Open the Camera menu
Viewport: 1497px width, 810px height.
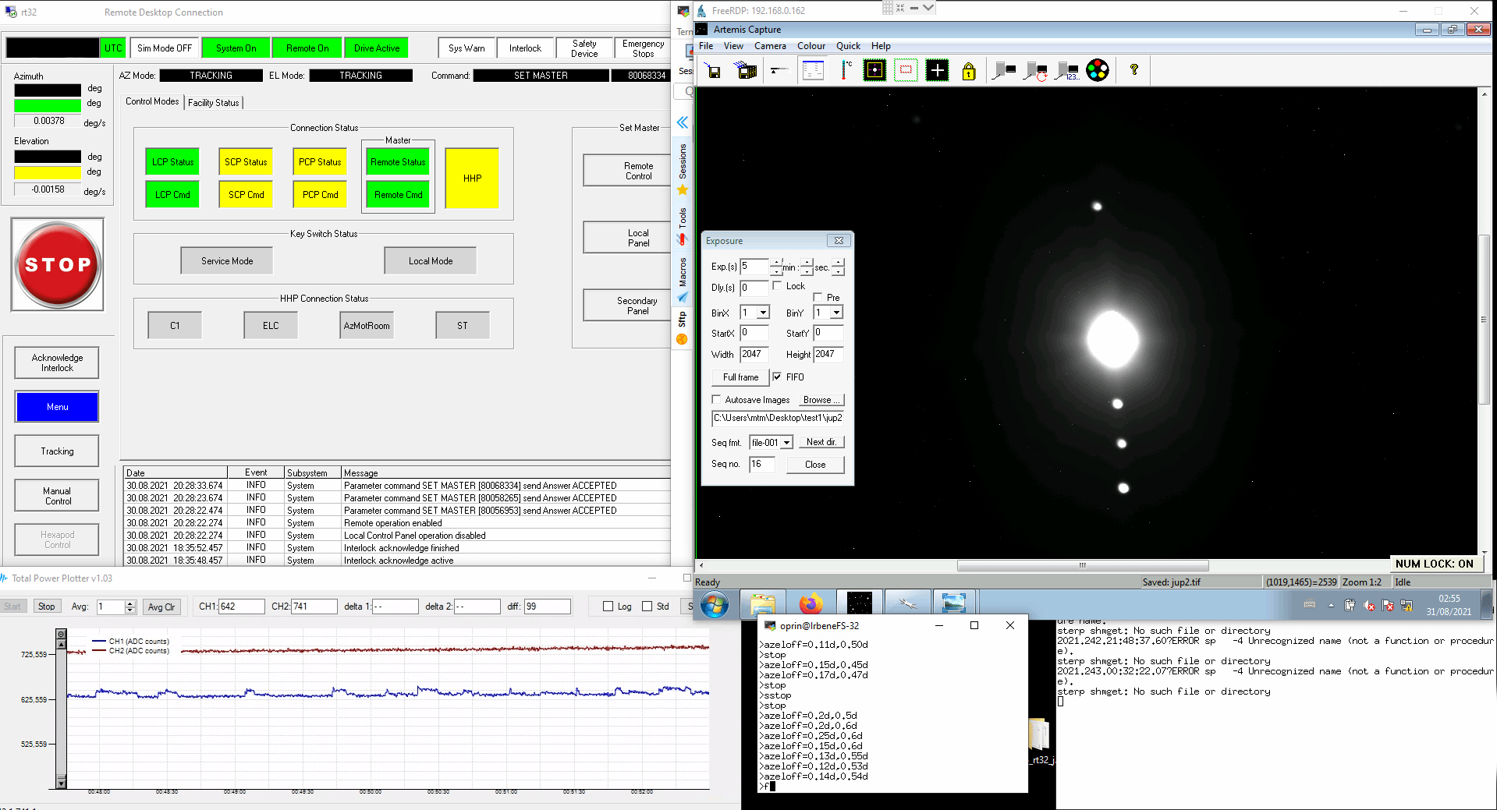pyautogui.click(x=770, y=46)
